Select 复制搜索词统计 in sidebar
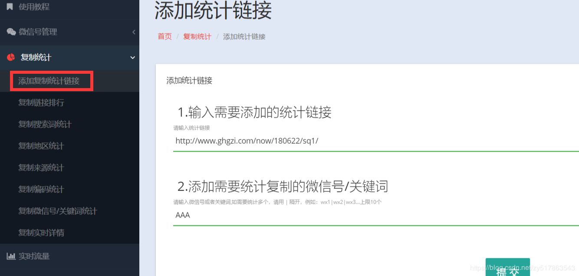Screen dimensions: 579x276 tap(45, 124)
